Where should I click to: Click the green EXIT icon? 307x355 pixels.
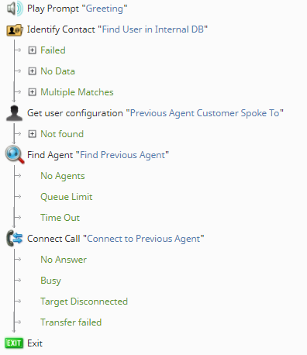(14, 343)
